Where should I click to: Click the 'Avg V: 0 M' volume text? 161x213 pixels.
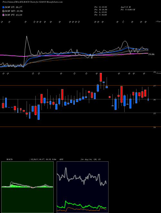tap(125, 7)
